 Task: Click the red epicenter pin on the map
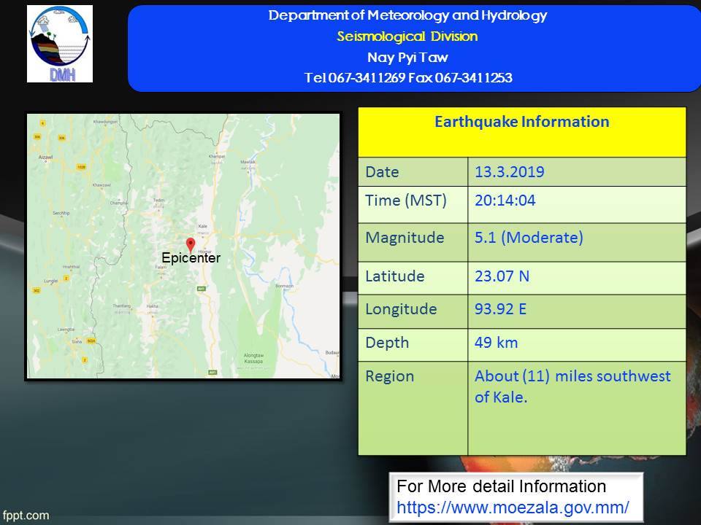(x=191, y=245)
